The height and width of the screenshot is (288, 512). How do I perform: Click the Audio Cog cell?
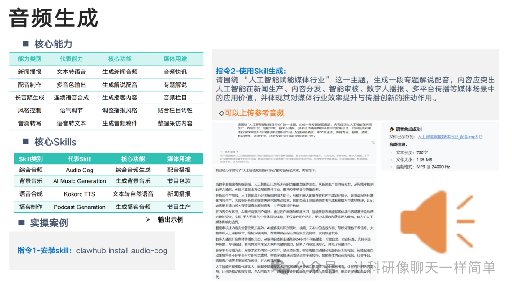point(79,170)
